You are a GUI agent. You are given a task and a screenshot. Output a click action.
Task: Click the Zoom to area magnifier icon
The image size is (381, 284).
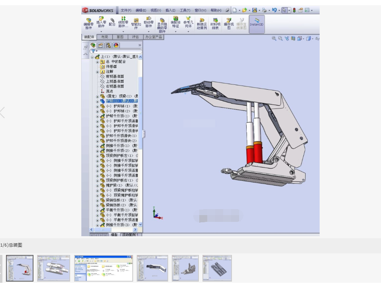click(x=281, y=38)
